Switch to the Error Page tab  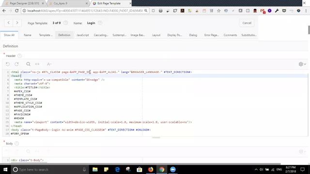211,35
